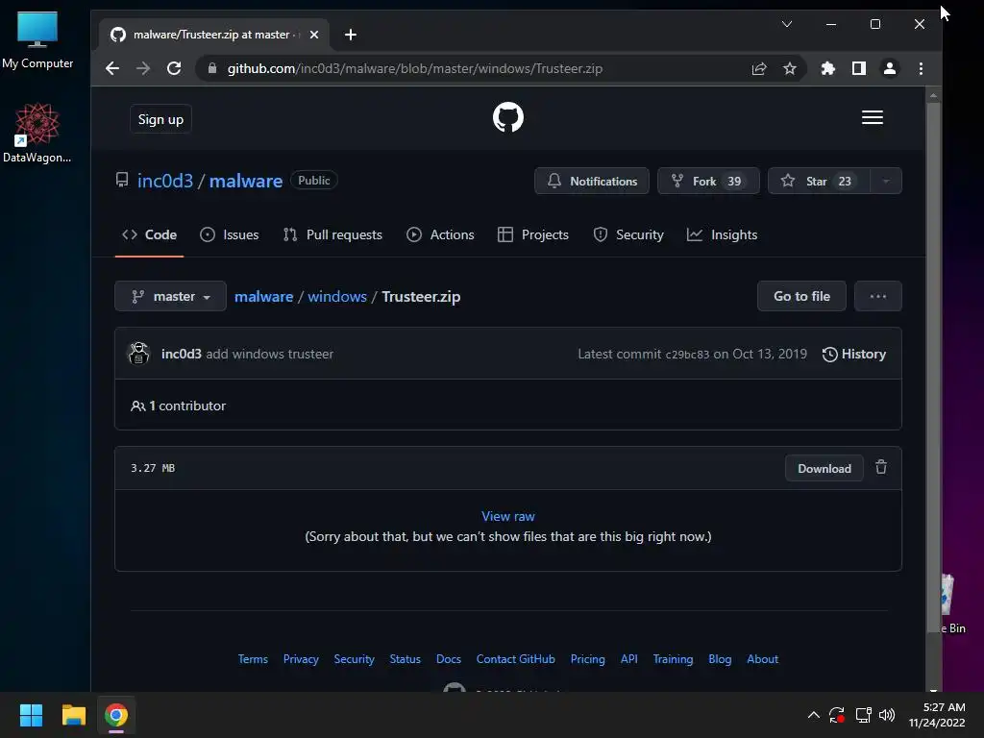Open the 'add windows trusteer' commit message
984x738 pixels.
coord(269,354)
